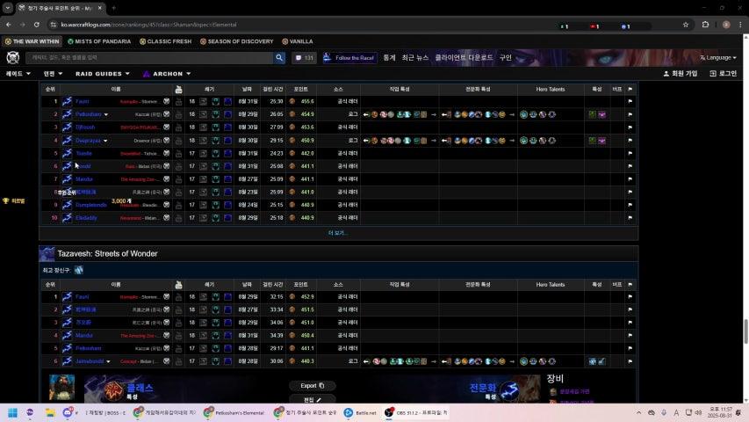The image size is (749, 422).
Task: Click the Tazavesh top trinket icon
Action: tap(79, 270)
